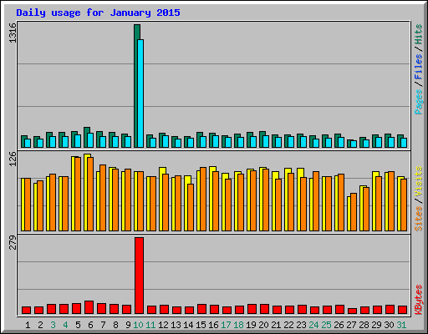The image size is (428, 334).
Task: Click the dark green Hits bar for day 31
Action: [x=400, y=141]
